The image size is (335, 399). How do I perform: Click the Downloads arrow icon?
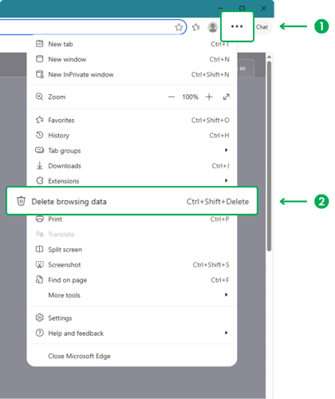click(40, 165)
